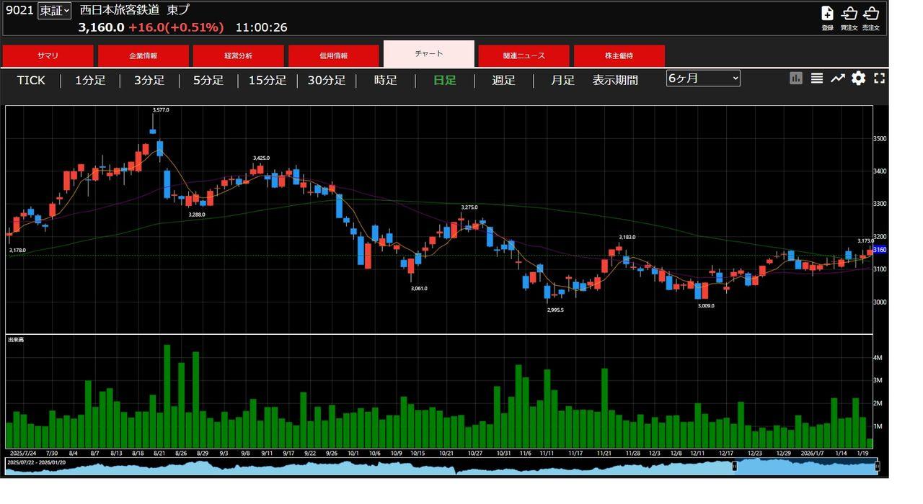Open the 売注文 sell order basket icon
This screenshot has height=504, width=923.
pos(871,14)
